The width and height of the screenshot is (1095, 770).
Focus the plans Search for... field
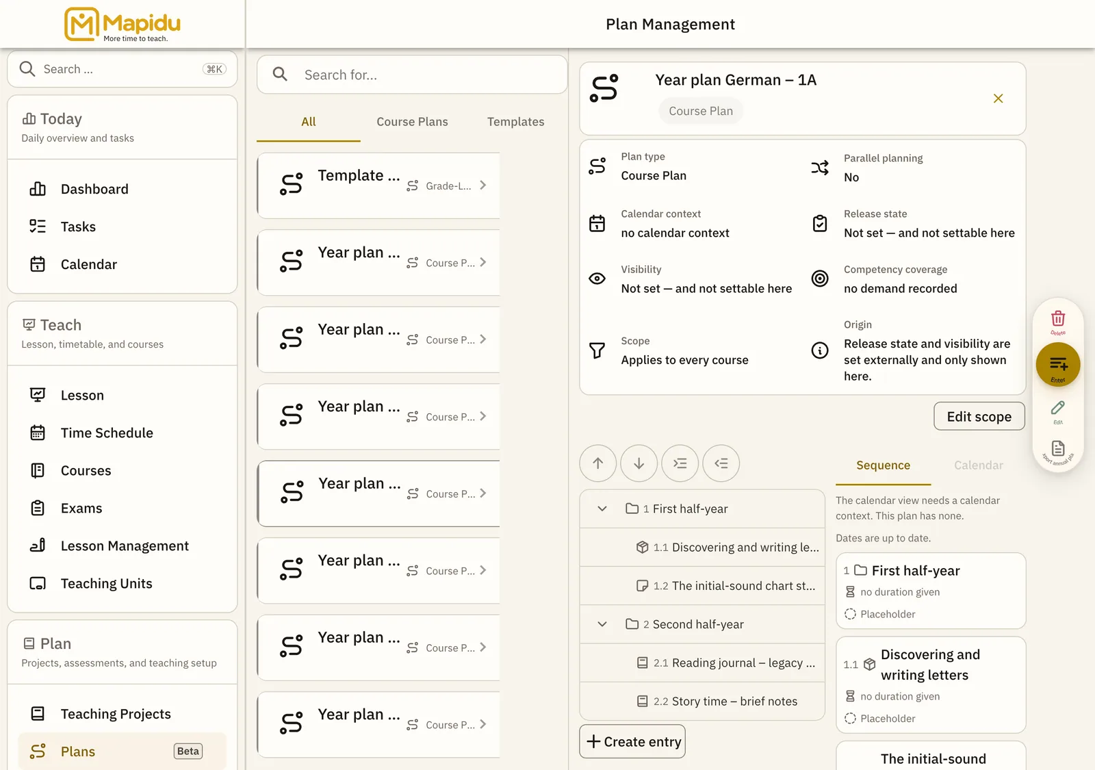pyautogui.click(x=412, y=75)
